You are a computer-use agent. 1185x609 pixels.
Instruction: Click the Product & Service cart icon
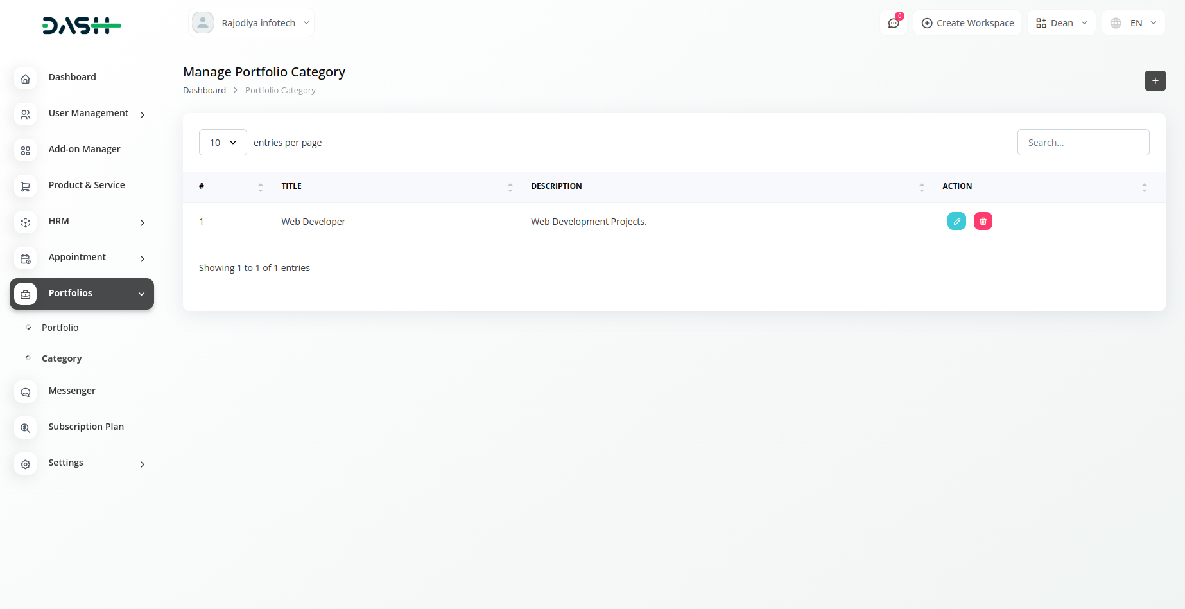tap(26, 187)
